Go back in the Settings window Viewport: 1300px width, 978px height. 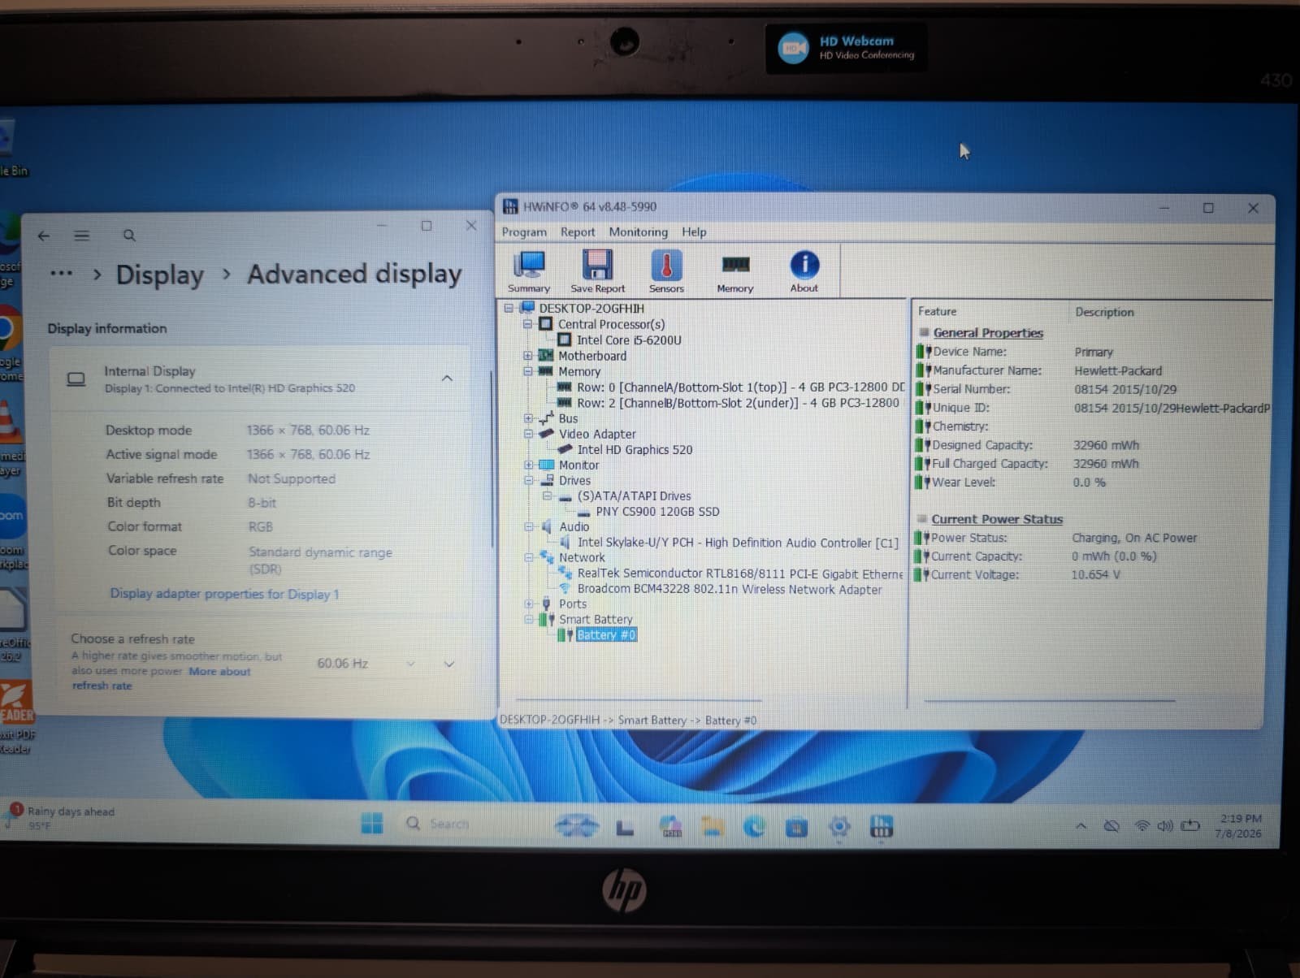[44, 236]
